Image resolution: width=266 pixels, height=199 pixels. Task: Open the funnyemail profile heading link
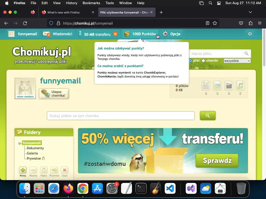(60, 81)
